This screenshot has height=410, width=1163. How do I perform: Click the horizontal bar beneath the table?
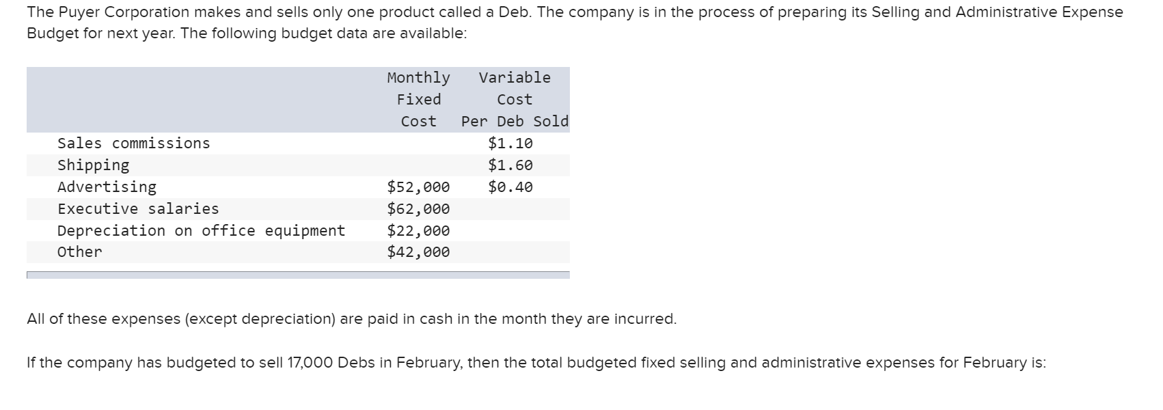click(x=298, y=275)
